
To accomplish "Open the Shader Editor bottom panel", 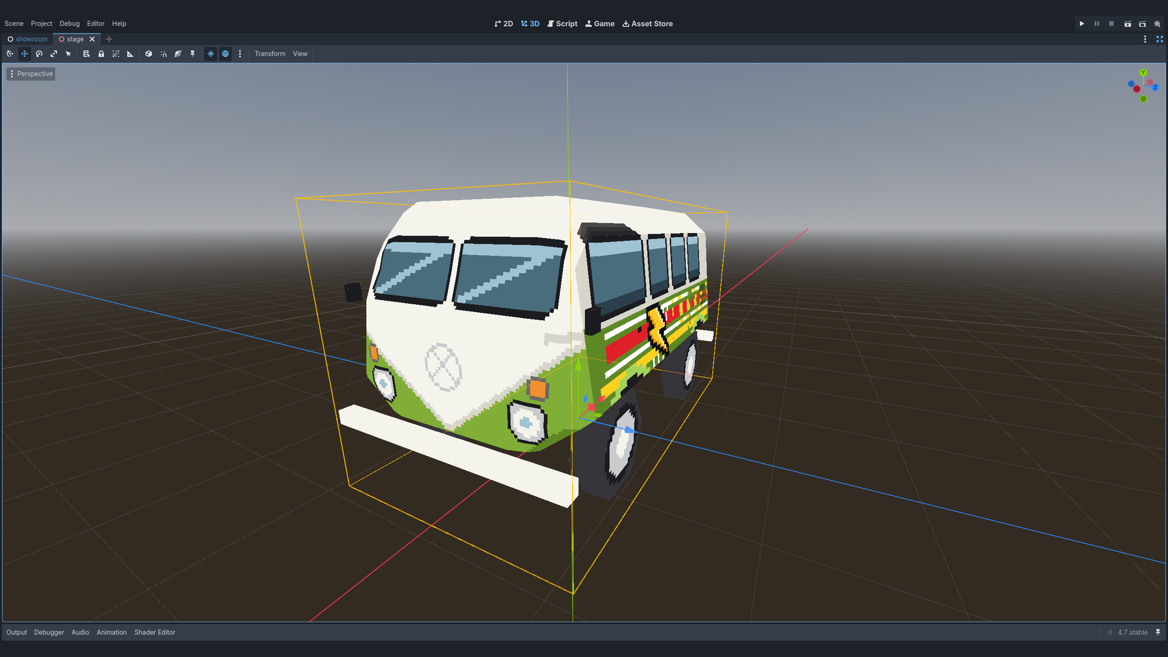I will pos(155,632).
